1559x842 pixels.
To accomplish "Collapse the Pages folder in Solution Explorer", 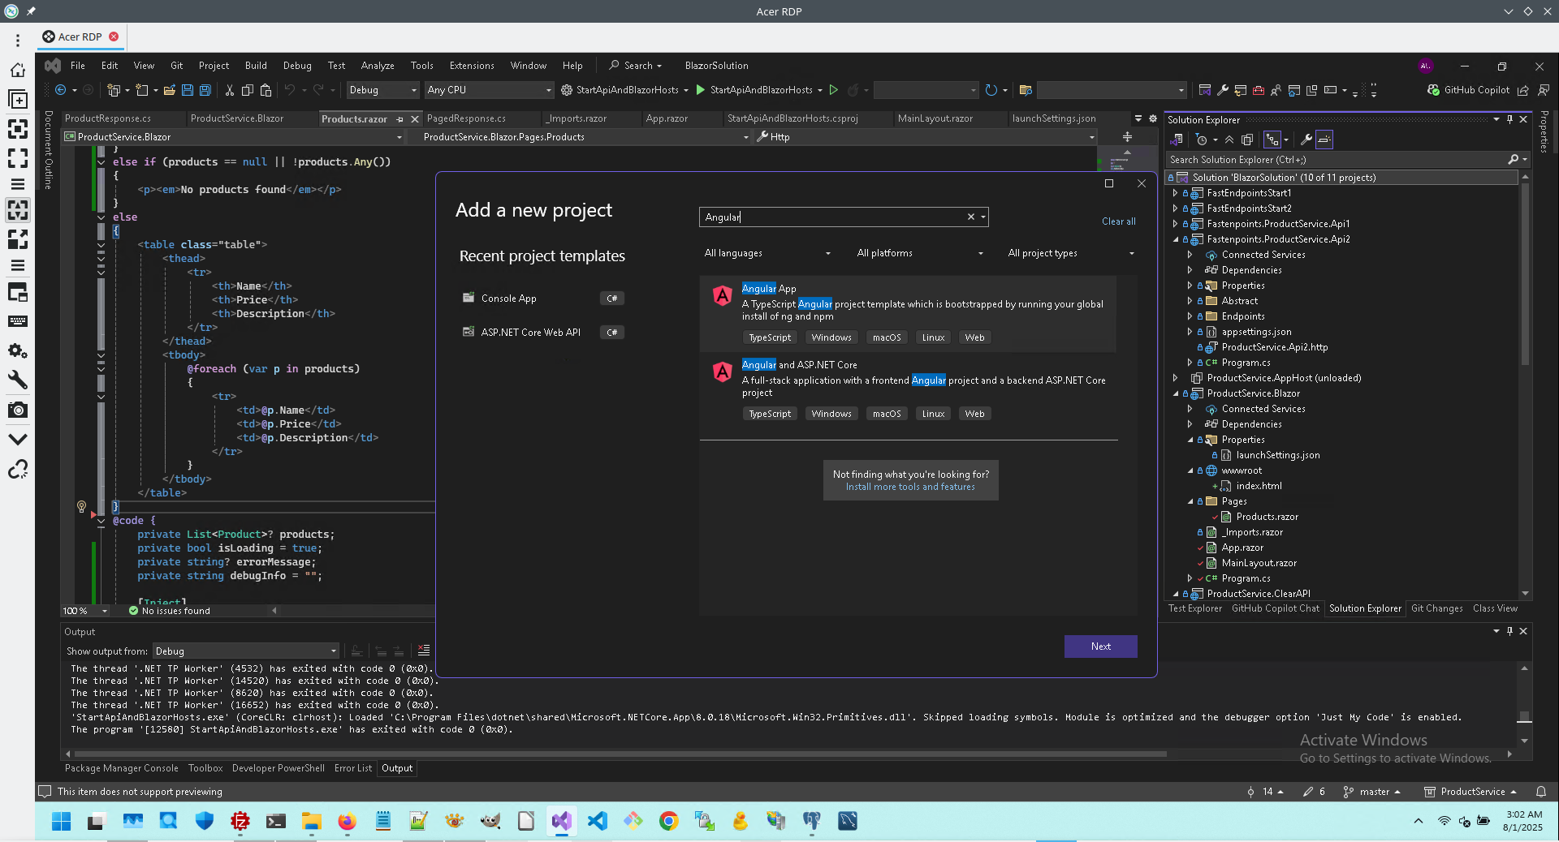I will 1190,501.
